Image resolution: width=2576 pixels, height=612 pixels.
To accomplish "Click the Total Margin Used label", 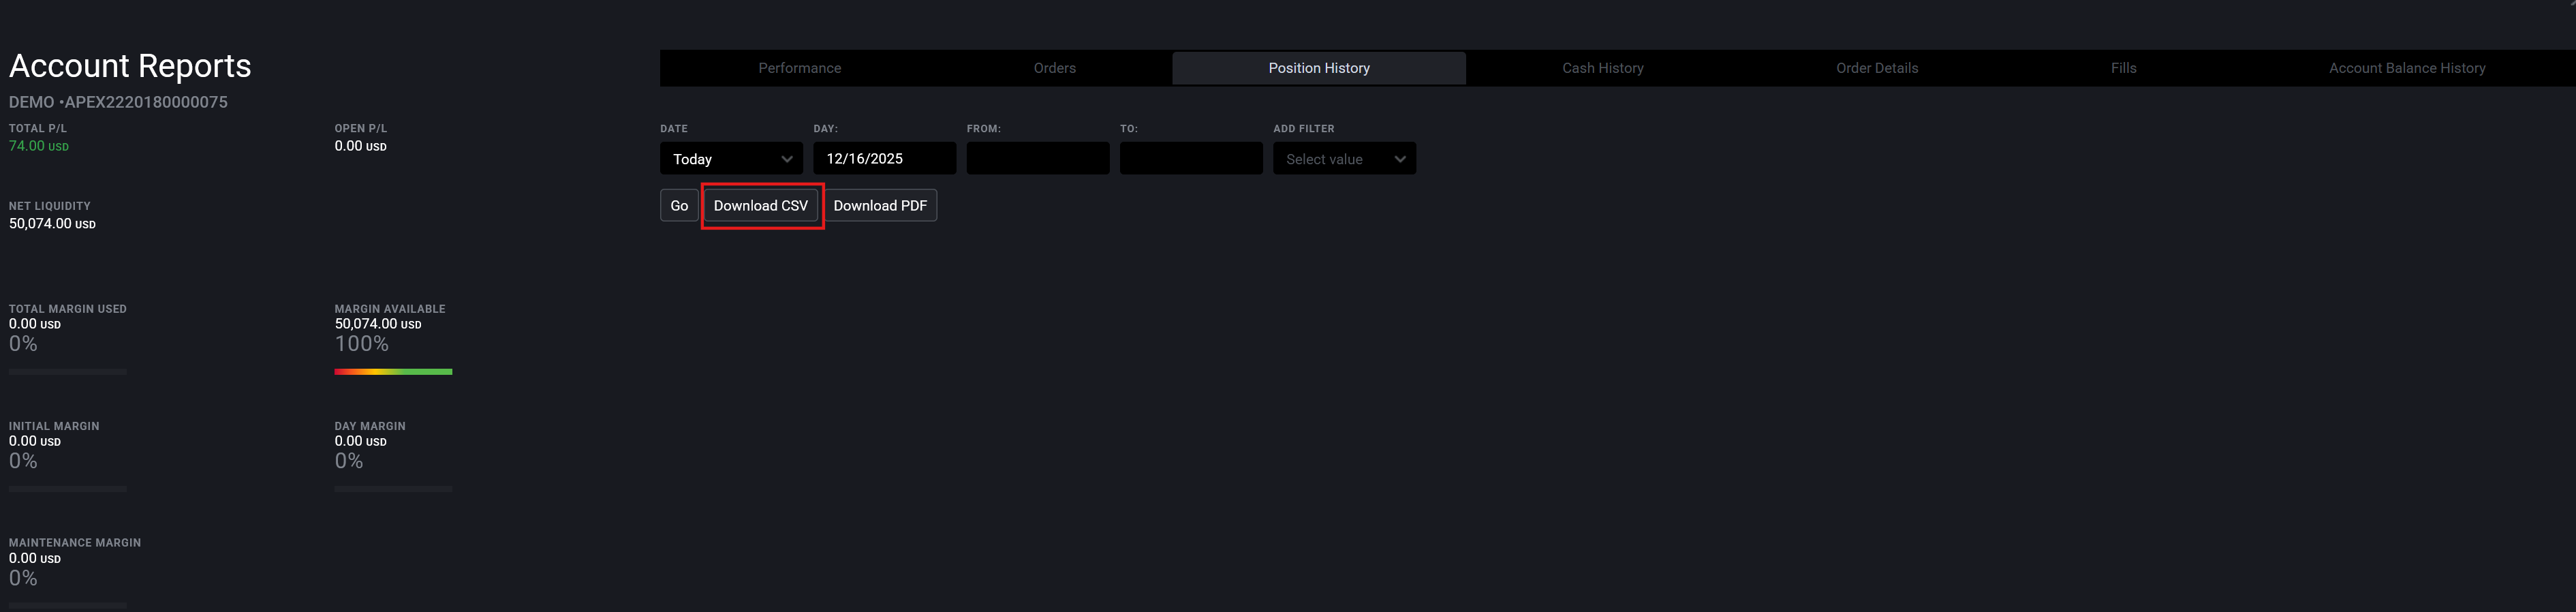I will [x=68, y=309].
